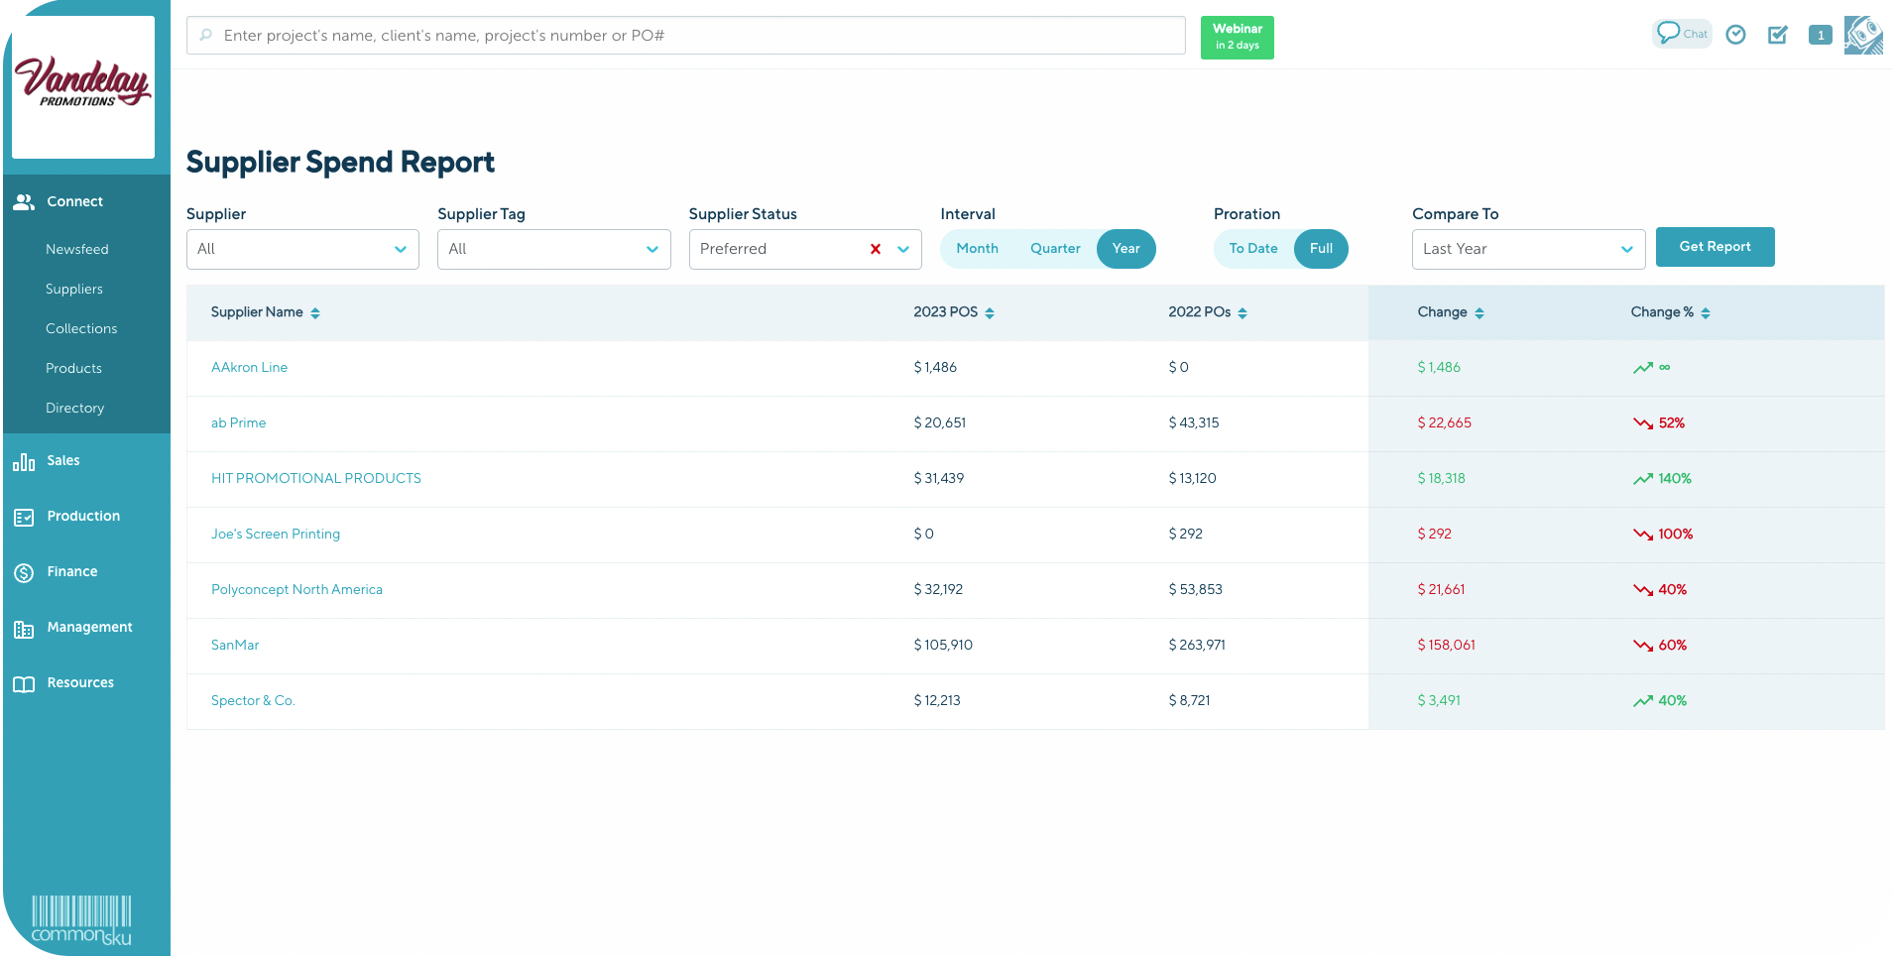
Task: Open the Supplier dropdown
Action: tap(302, 249)
